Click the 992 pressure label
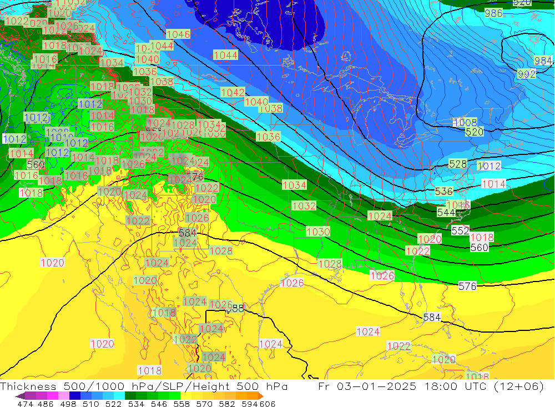The image size is (555, 407). (x=527, y=74)
